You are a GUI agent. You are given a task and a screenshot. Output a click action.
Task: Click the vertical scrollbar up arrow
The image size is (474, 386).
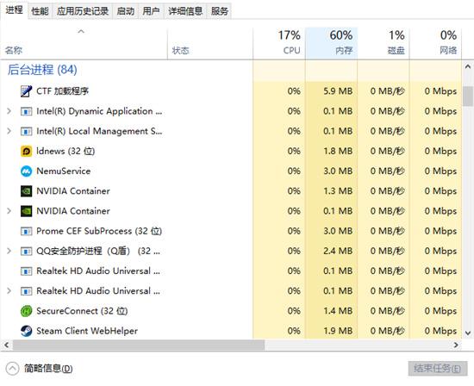point(468,67)
